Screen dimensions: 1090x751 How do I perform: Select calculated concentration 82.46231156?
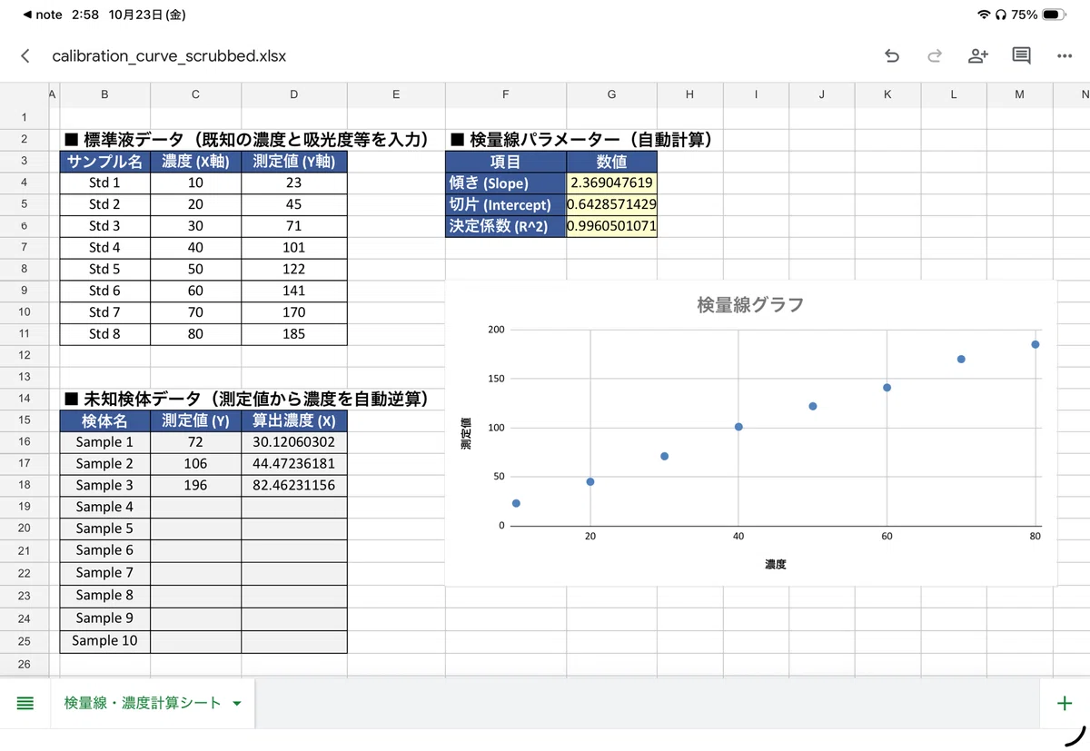pos(294,486)
